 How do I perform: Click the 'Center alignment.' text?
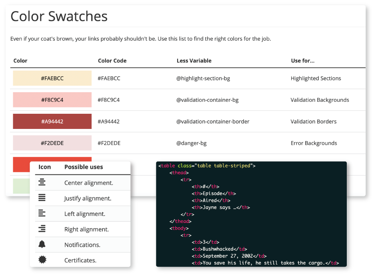89,183
